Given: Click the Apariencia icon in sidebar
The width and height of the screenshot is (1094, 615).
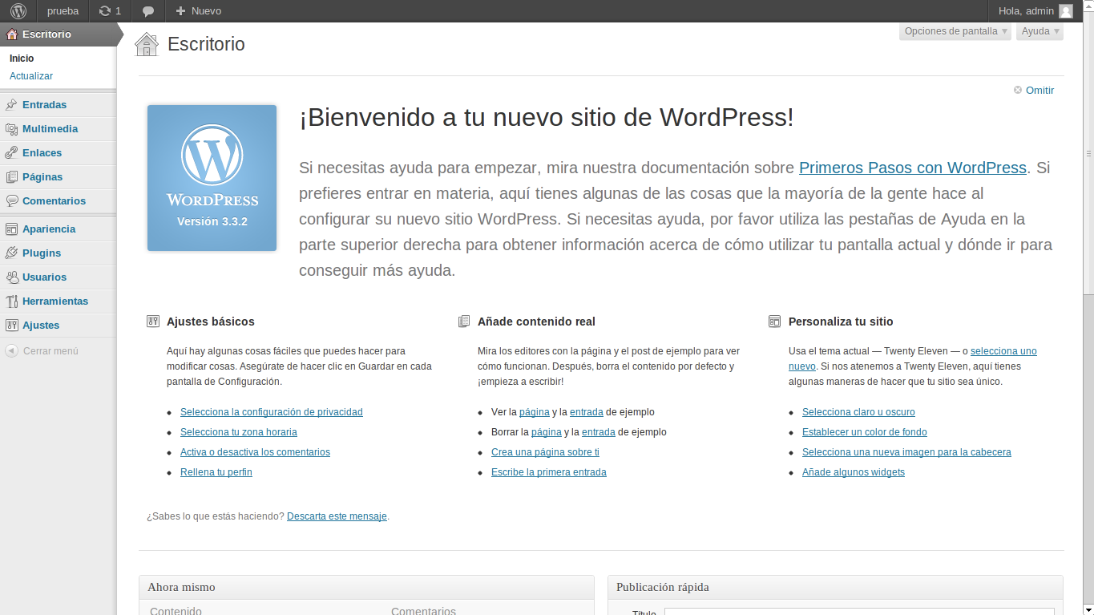Looking at the screenshot, I should click(12, 229).
